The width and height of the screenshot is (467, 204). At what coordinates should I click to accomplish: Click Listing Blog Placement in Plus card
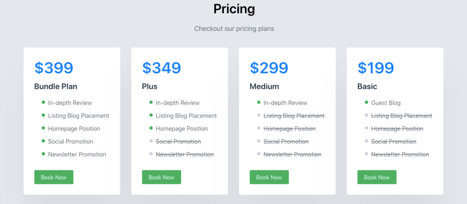pos(186,116)
